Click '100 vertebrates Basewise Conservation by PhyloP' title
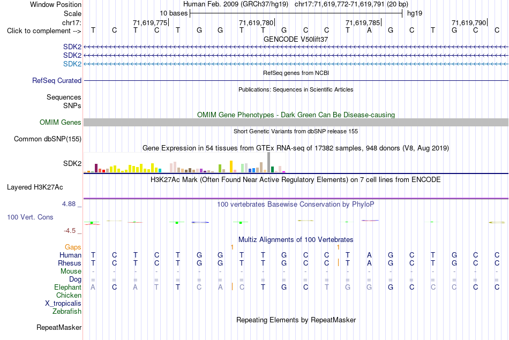 pos(296,205)
